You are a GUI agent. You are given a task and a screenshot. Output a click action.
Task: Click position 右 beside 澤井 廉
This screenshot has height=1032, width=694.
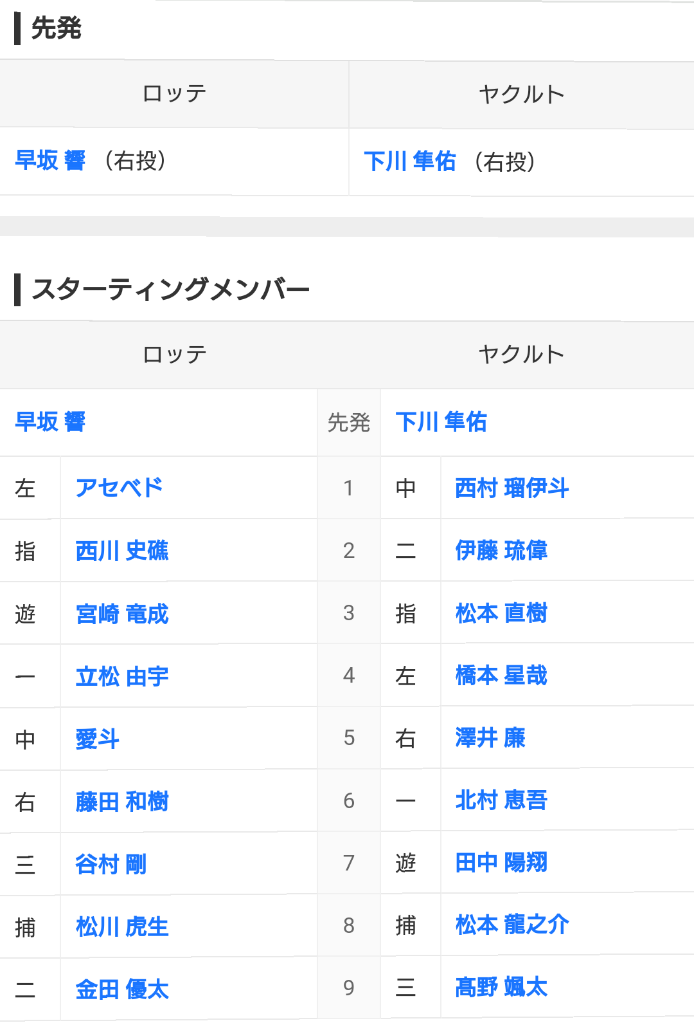click(405, 738)
